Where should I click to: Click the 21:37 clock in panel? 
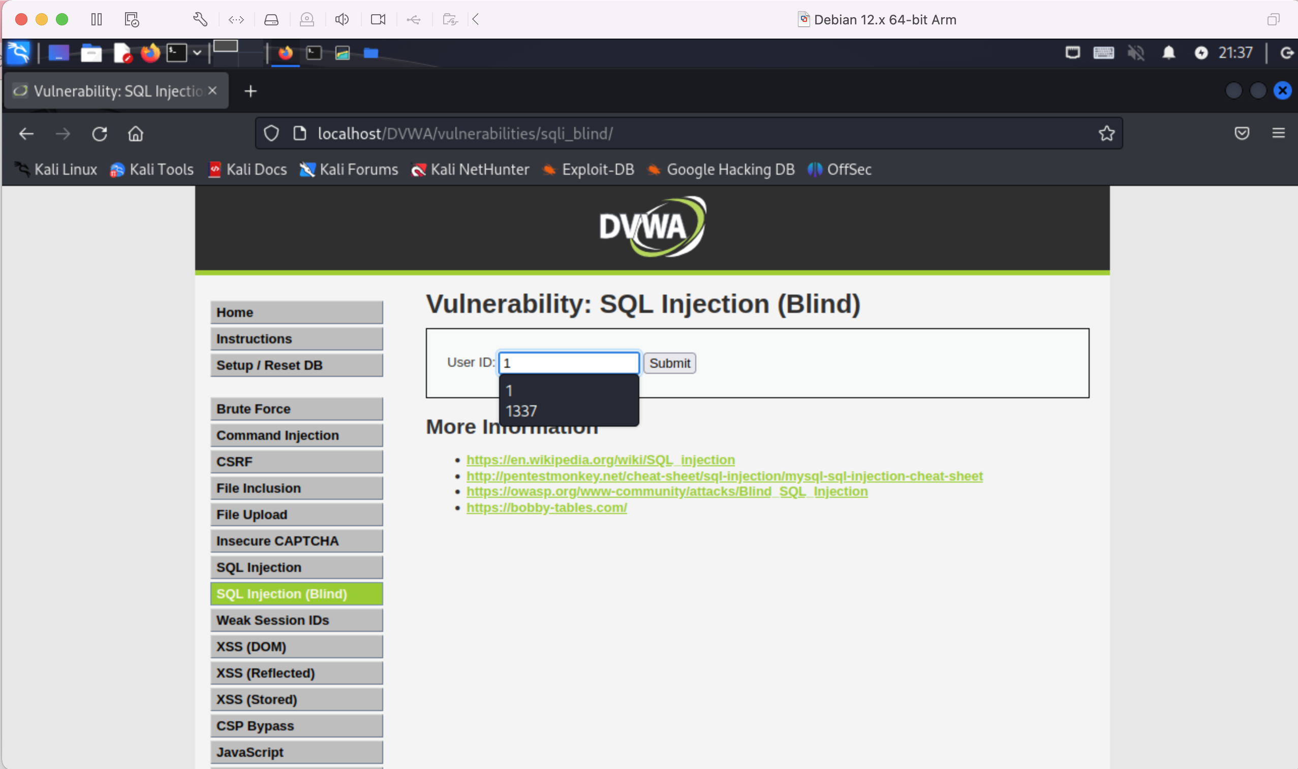click(x=1235, y=53)
